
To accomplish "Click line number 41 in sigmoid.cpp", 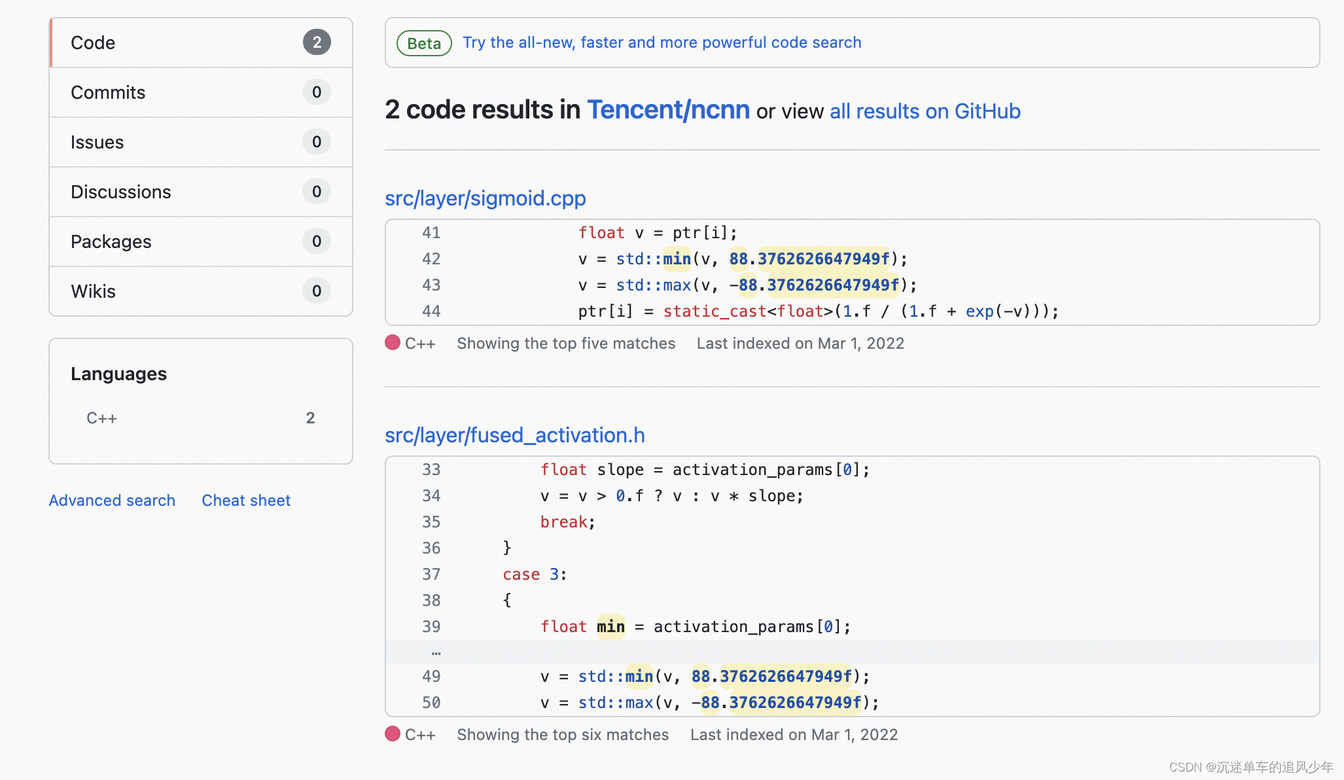I will tap(431, 233).
